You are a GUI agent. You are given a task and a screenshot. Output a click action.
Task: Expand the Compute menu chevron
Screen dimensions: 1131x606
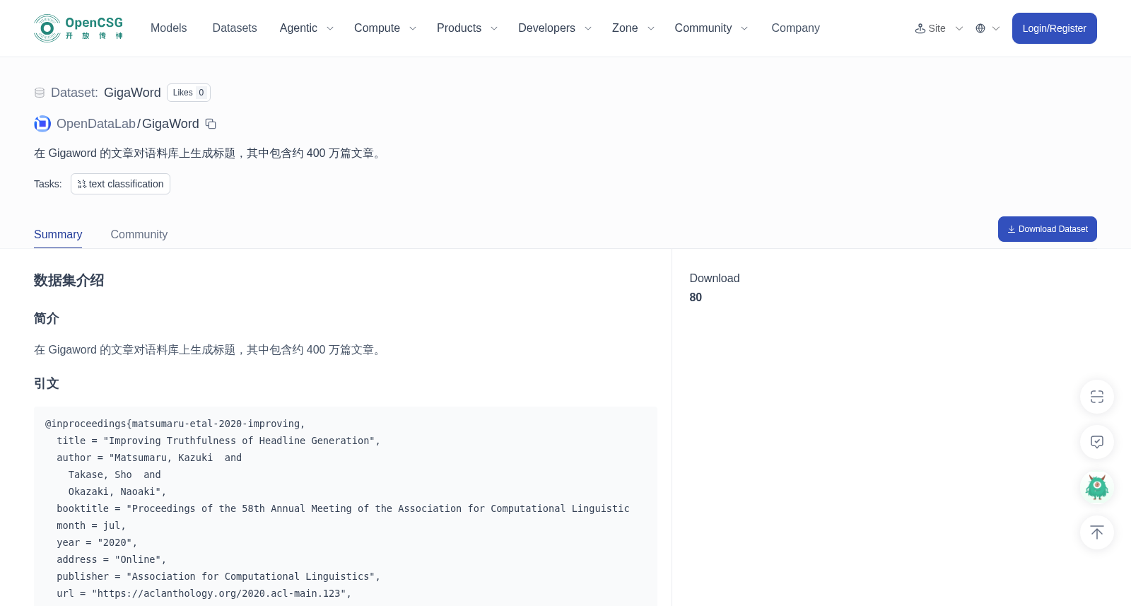[x=413, y=28]
